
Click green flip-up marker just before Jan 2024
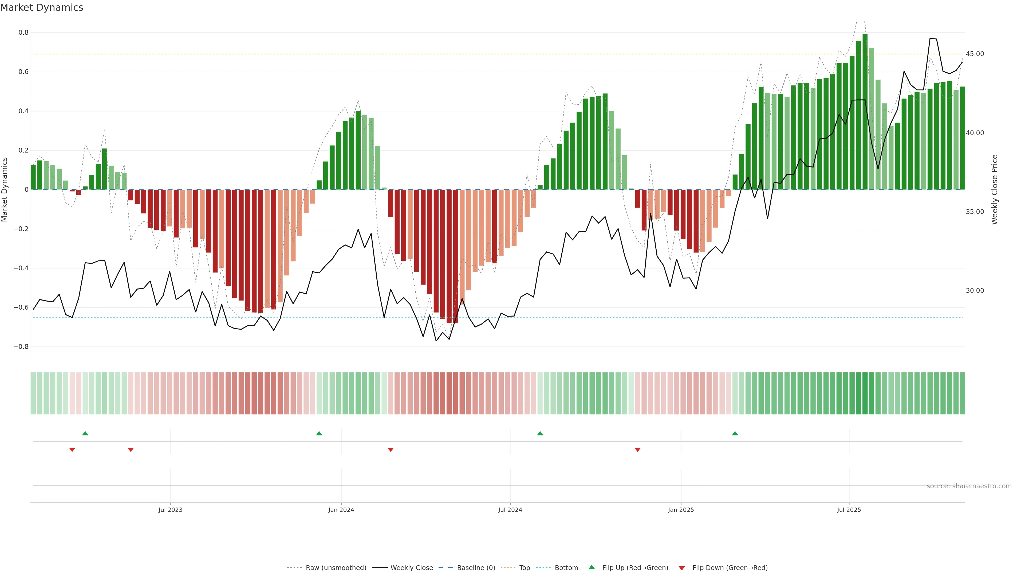(x=319, y=433)
